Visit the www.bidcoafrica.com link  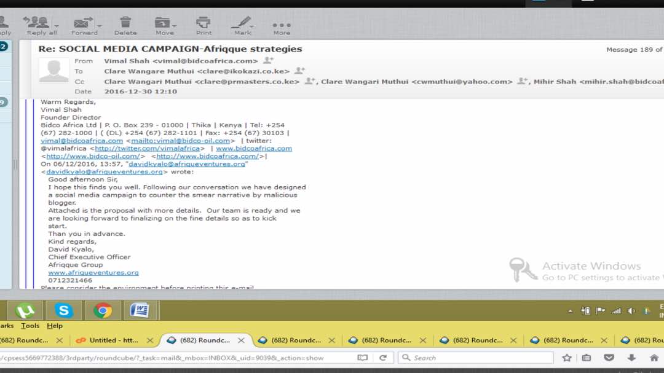[x=254, y=149]
